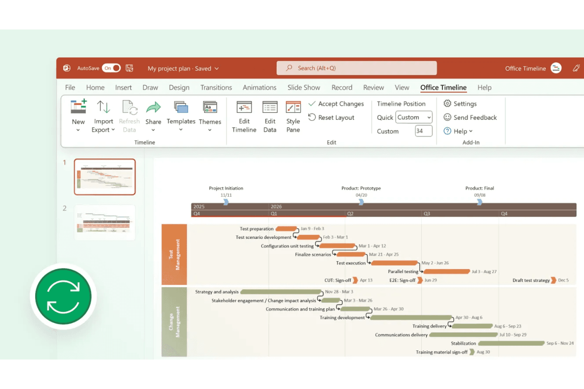Click the green sync refresh badge
The width and height of the screenshot is (584, 389).
(x=63, y=296)
